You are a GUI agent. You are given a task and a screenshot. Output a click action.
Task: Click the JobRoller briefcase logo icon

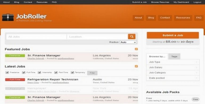pyautogui.click(x=8, y=17)
